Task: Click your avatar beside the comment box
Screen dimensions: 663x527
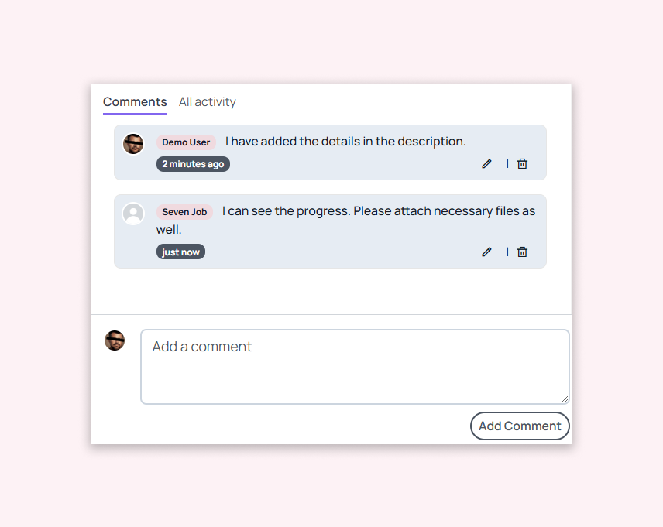Action: [115, 340]
